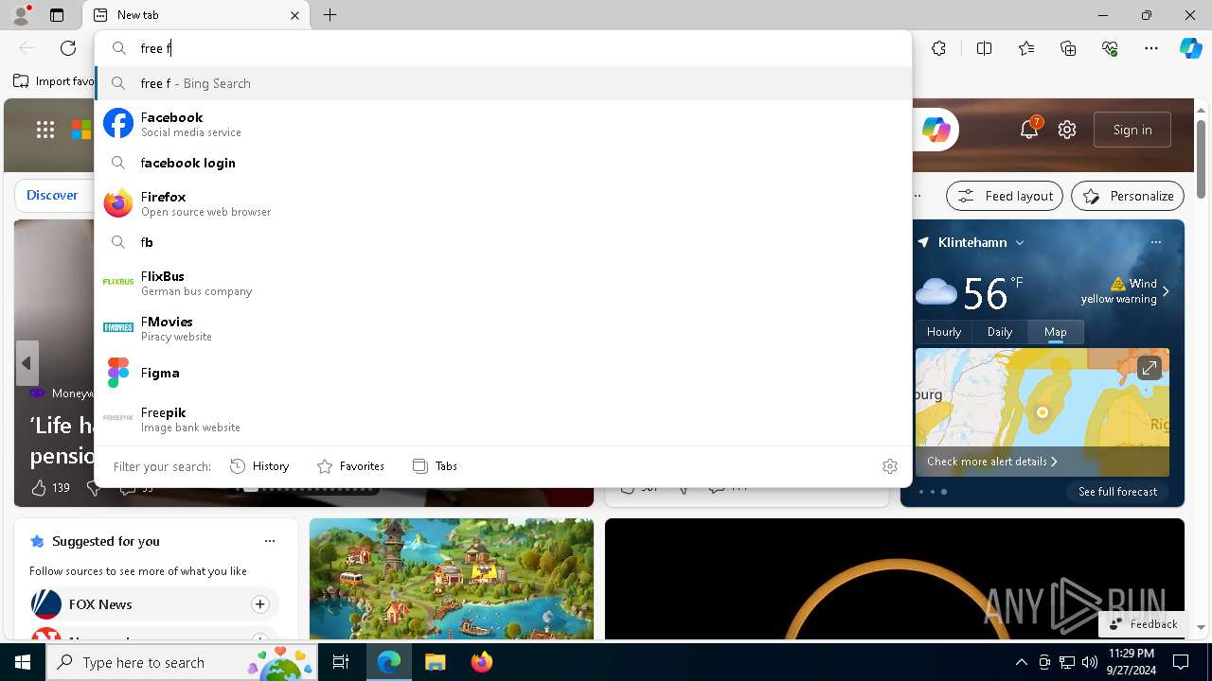Open the village game thumbnail card
The image size is (1212, 681).
[452, 579]
